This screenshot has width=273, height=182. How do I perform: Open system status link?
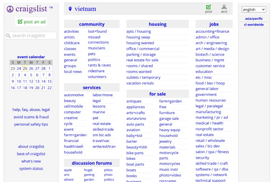(x=31, y=168)
